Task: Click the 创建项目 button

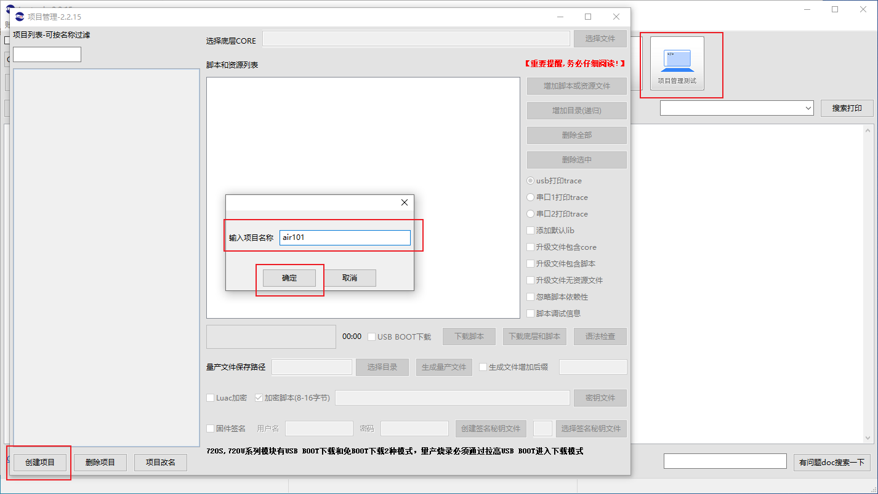Action: 40,463
